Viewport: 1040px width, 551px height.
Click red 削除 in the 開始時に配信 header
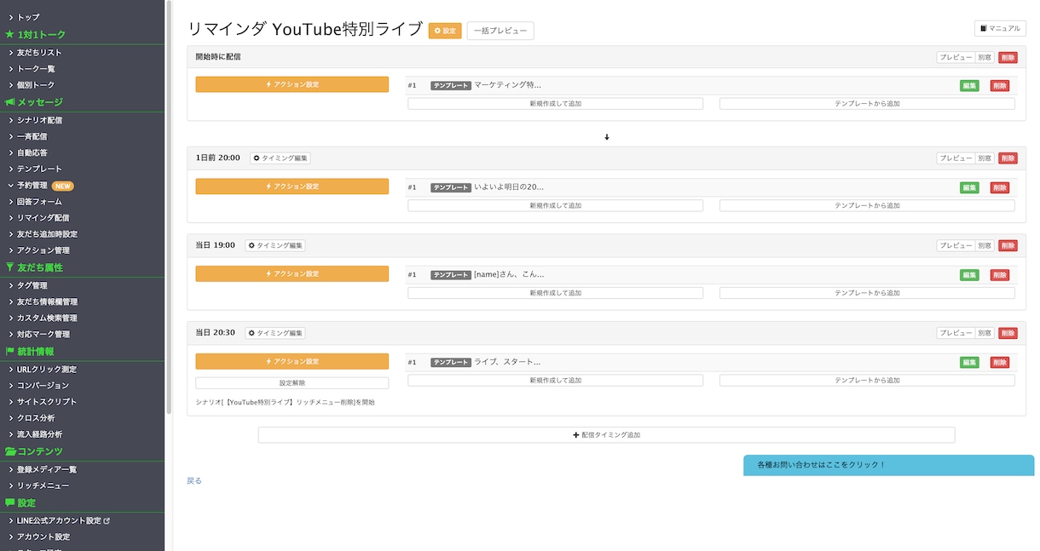[x=1008, y=57]
